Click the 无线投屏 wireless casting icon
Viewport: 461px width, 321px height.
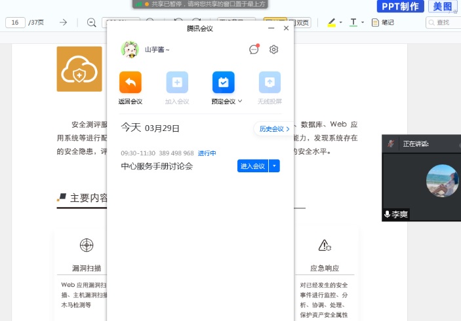click(270, 83)
